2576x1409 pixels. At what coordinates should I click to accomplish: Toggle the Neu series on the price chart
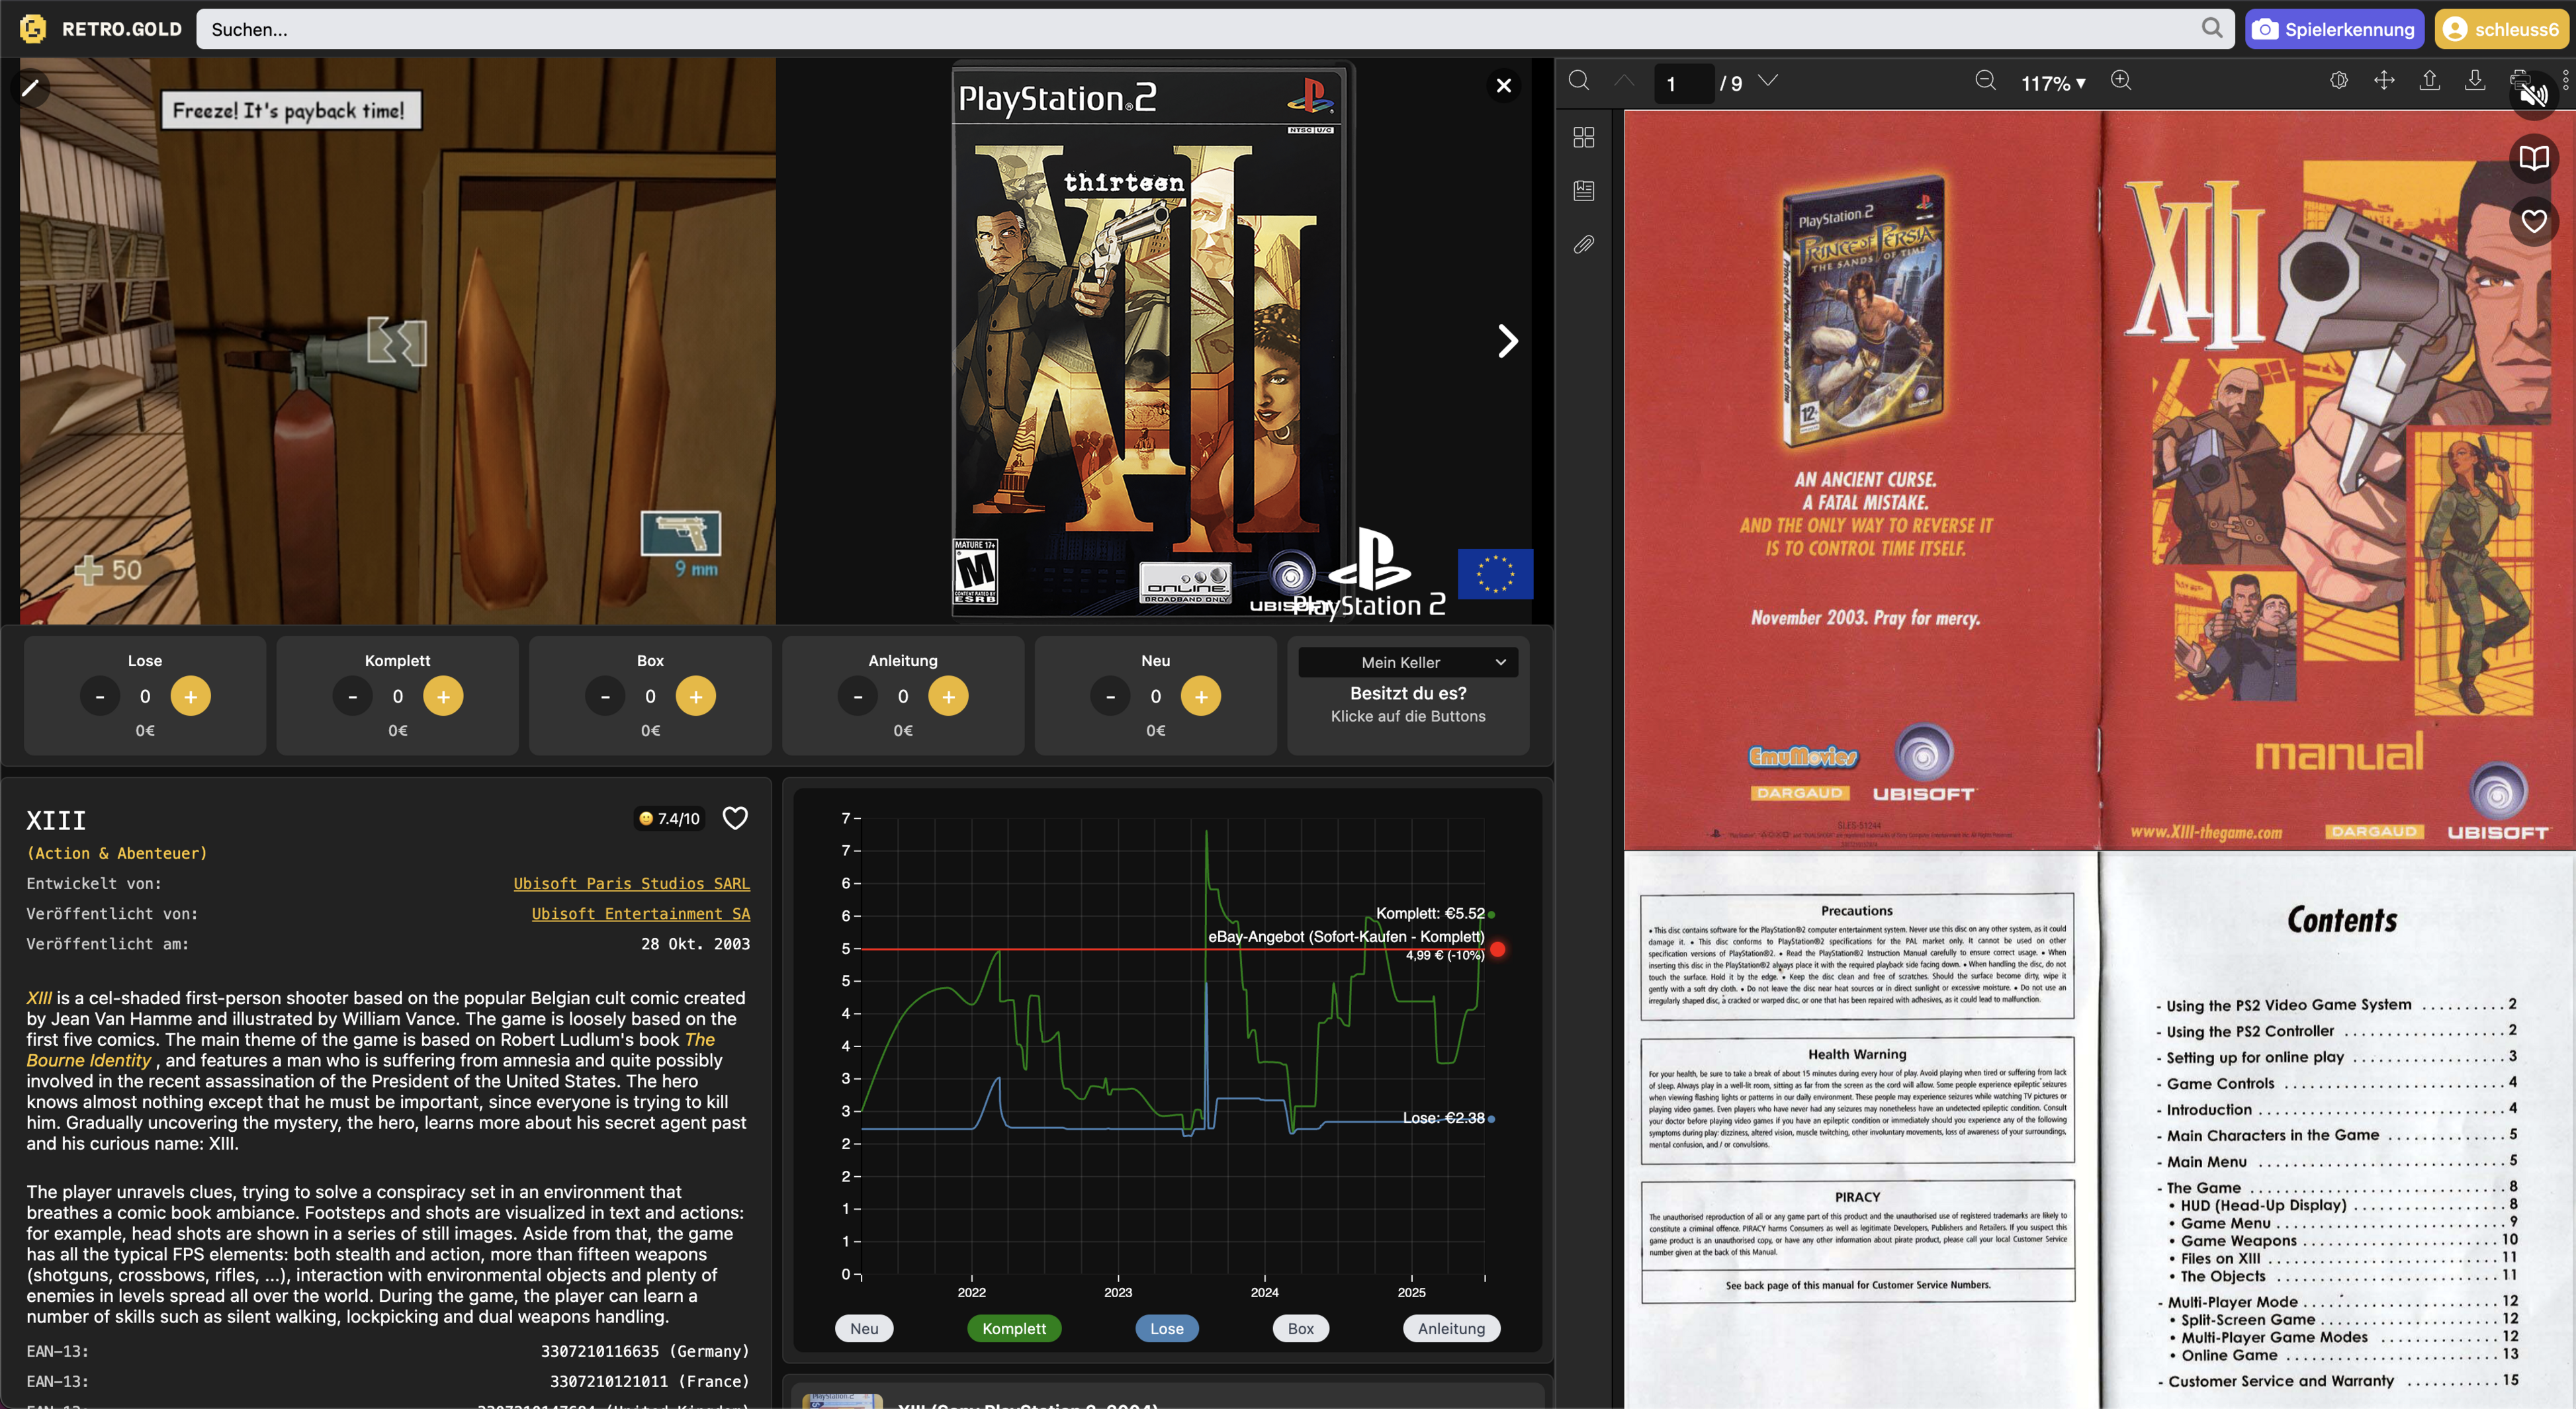pyautogui.click(x=864, y=1328)
